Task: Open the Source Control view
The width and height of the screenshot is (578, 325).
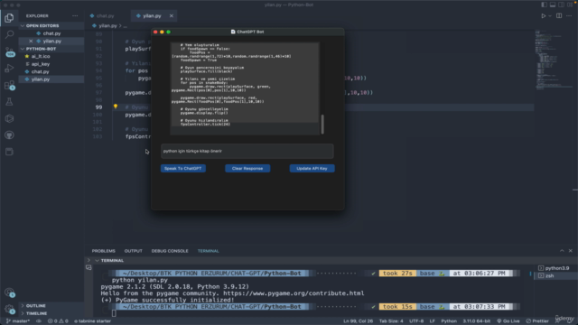Action: (x=9, y=51)
